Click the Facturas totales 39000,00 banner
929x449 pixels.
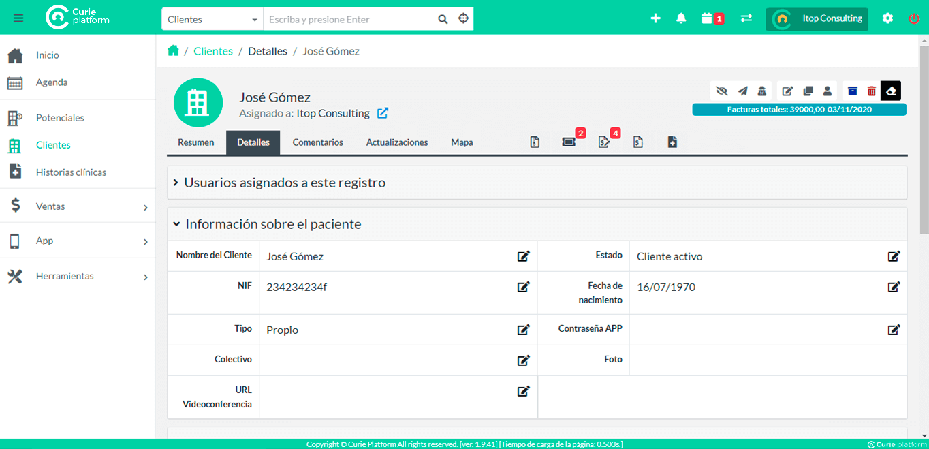[x=798, y=108]
